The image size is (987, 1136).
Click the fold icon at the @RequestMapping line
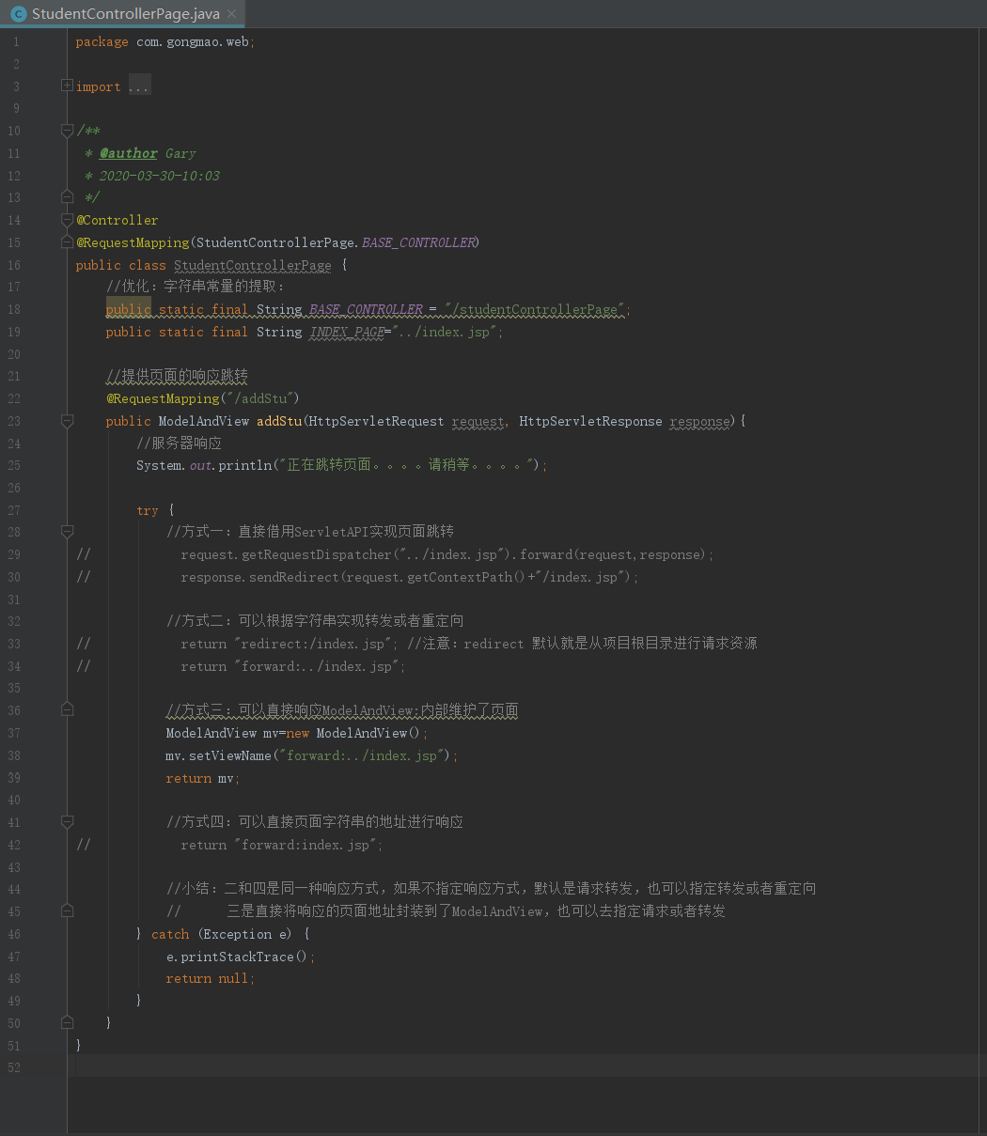[x=66, y=241]
